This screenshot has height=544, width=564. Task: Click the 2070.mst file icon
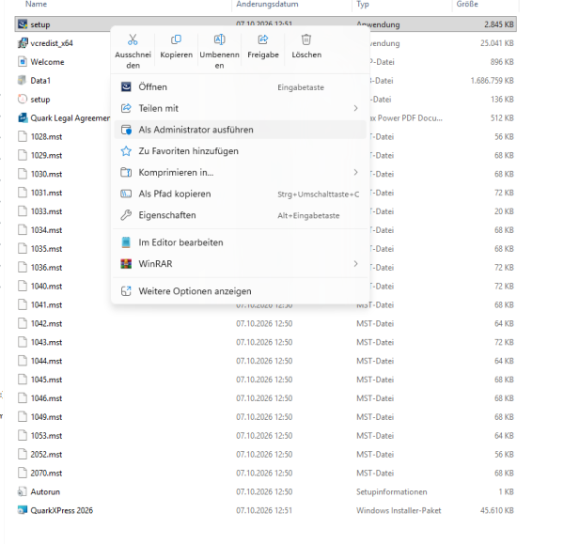[23, 473]
